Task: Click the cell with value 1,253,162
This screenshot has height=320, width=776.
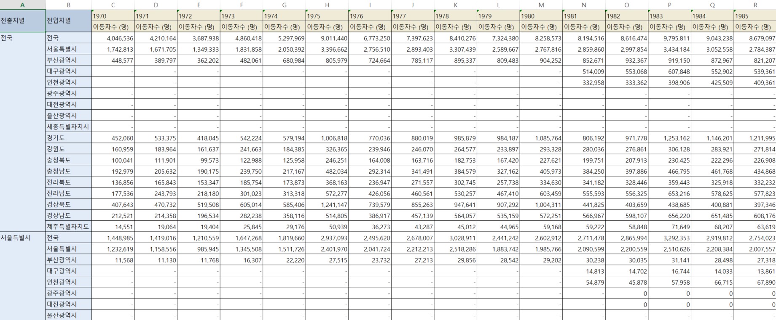Action: tap(669, 138)
